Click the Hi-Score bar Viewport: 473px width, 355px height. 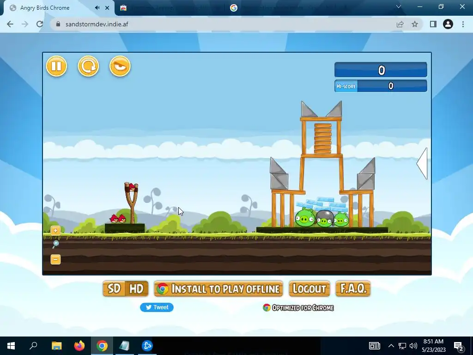381,86
